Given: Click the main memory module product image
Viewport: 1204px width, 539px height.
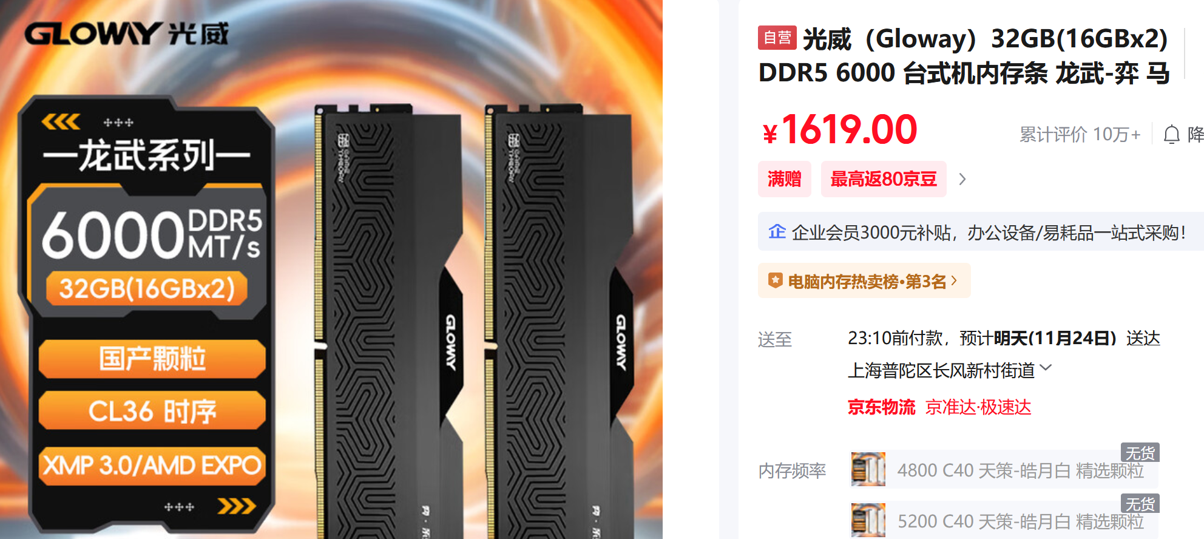Looking at the screenshot, I should (331, 269).
